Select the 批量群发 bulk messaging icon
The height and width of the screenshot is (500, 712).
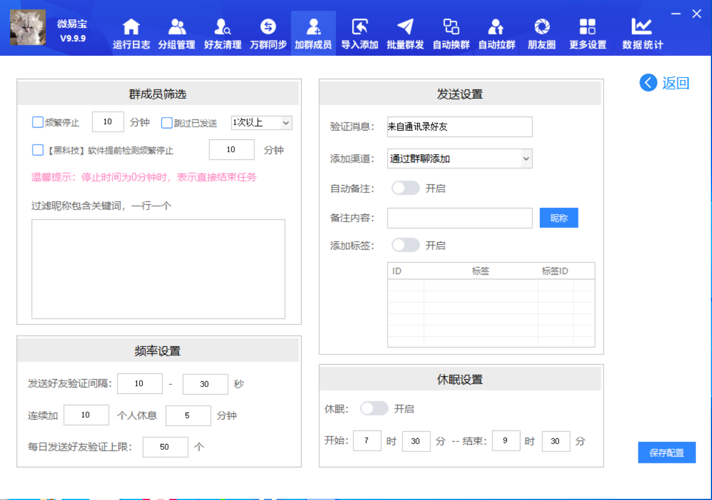405,33
